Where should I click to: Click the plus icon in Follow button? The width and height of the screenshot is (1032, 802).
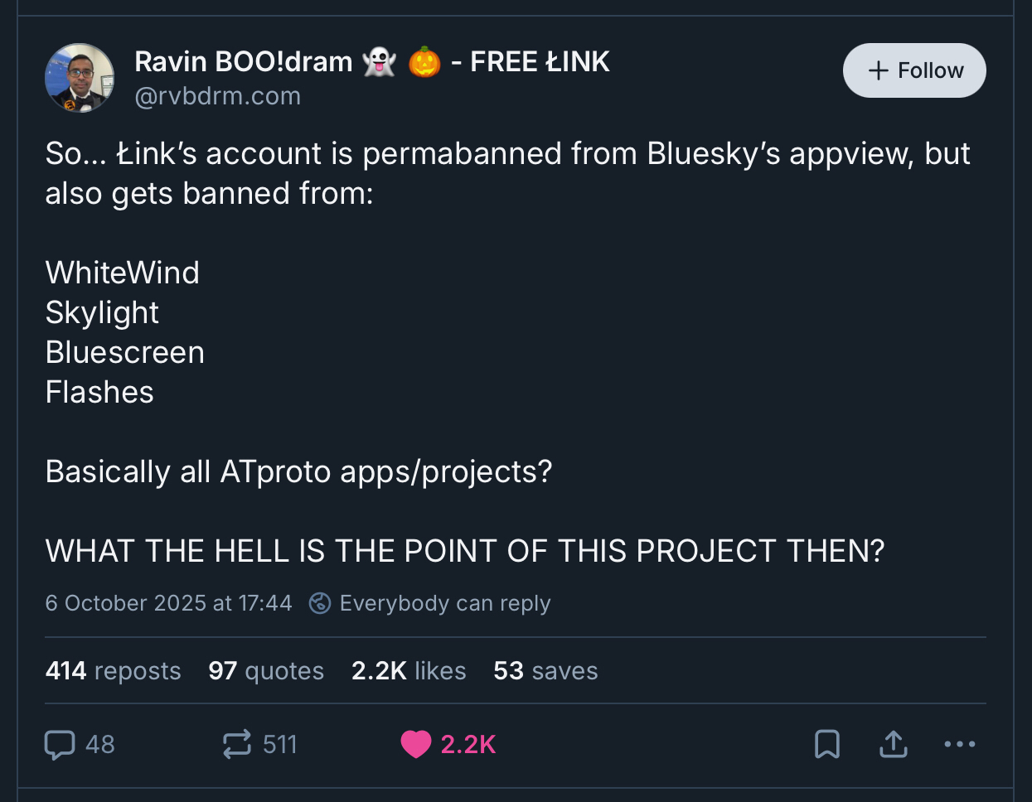point(878,70)
